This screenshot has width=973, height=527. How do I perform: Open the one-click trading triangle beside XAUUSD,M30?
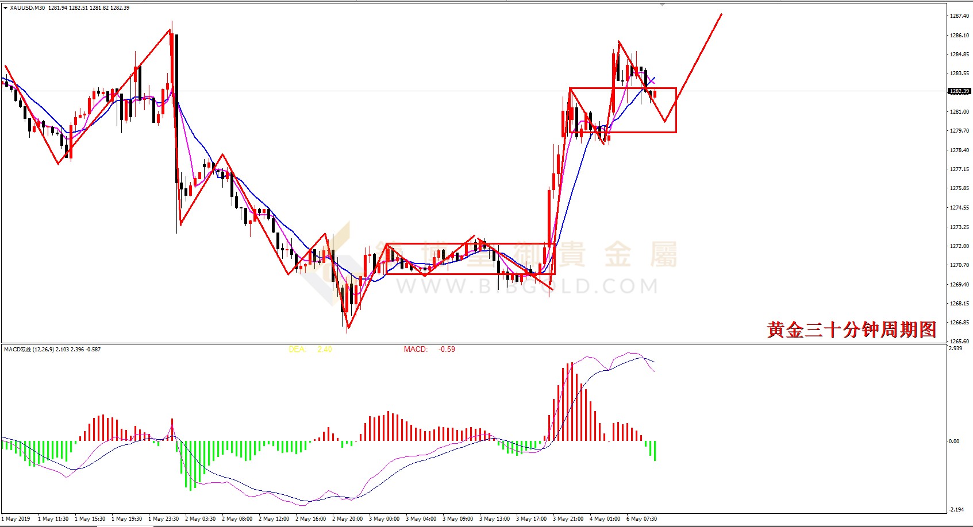(x=5, y=8)
